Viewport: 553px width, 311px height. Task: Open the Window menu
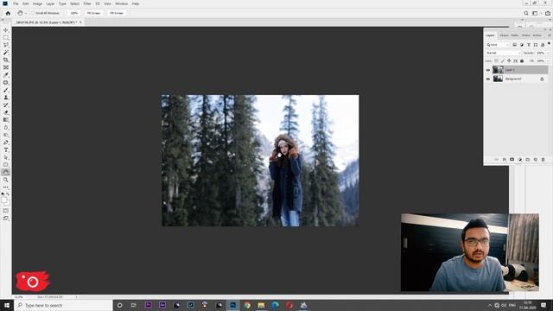coord(121,3)
